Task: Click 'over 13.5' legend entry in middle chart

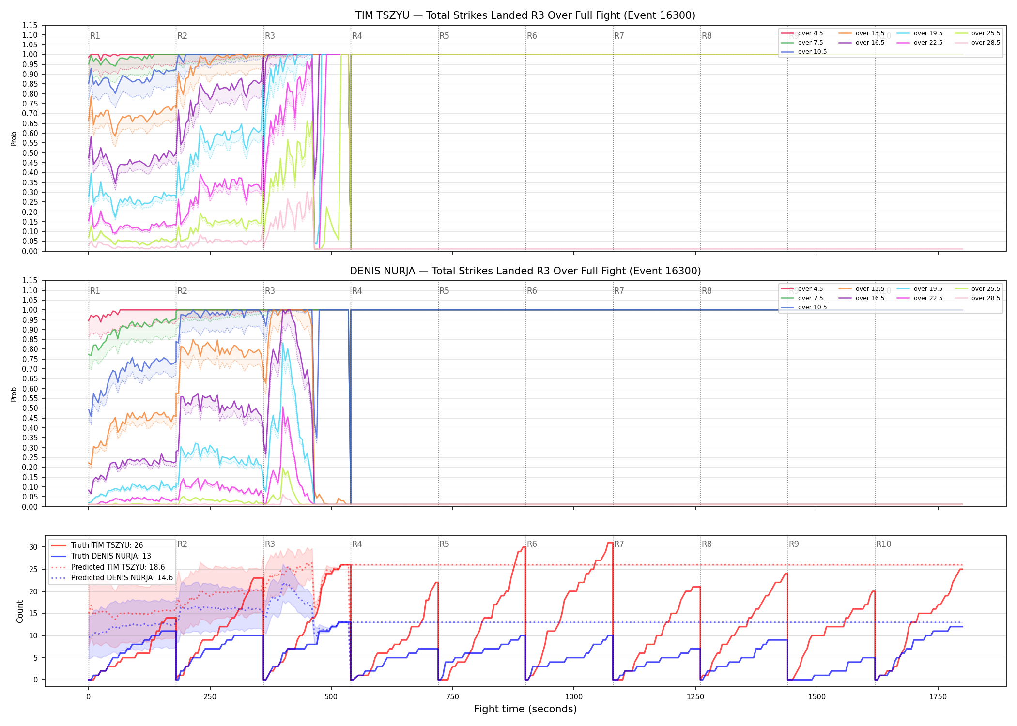Action: [x=862, y=289]
